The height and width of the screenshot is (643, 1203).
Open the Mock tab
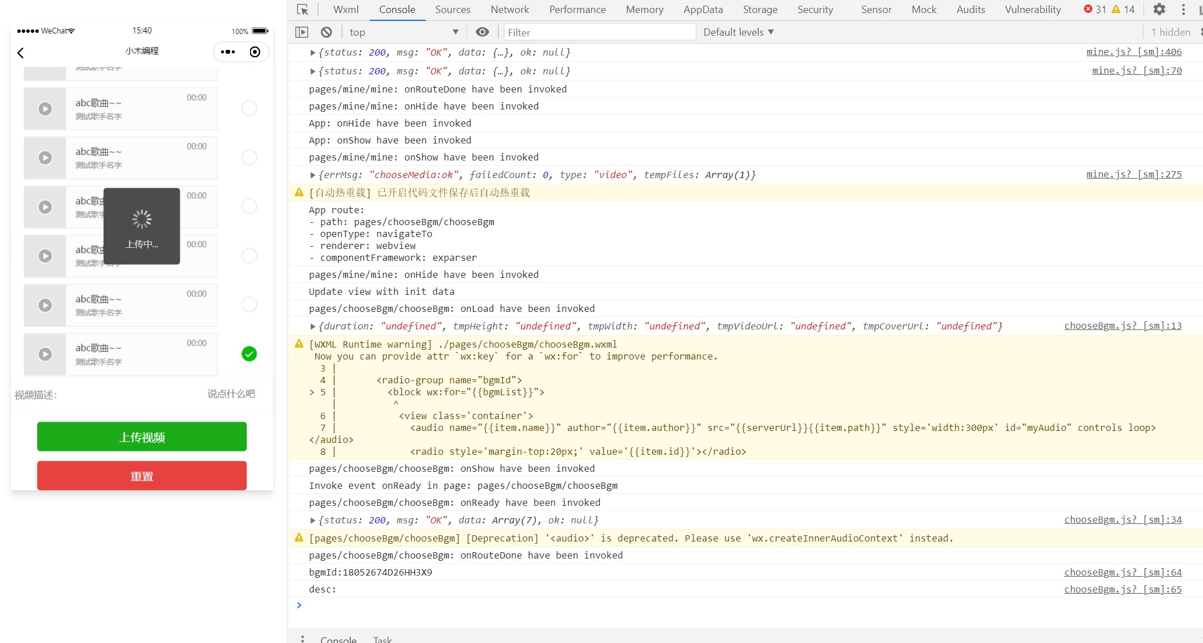924,10
